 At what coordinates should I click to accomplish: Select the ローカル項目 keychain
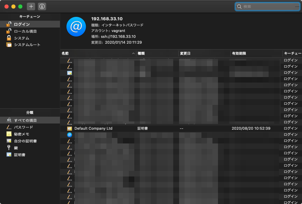(30, 31)
